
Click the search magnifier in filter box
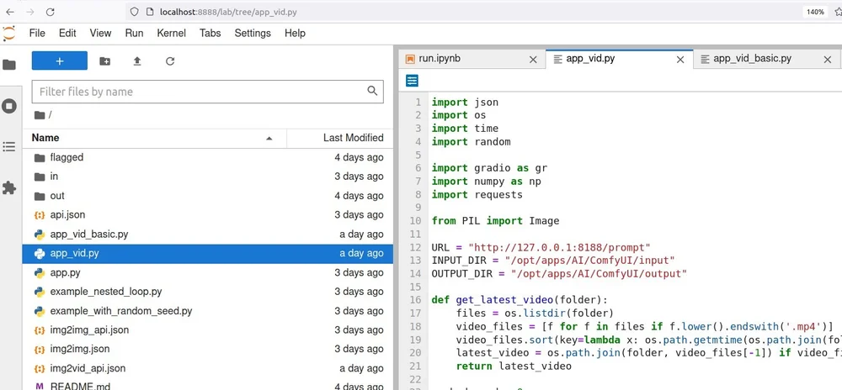click(372, 91)
